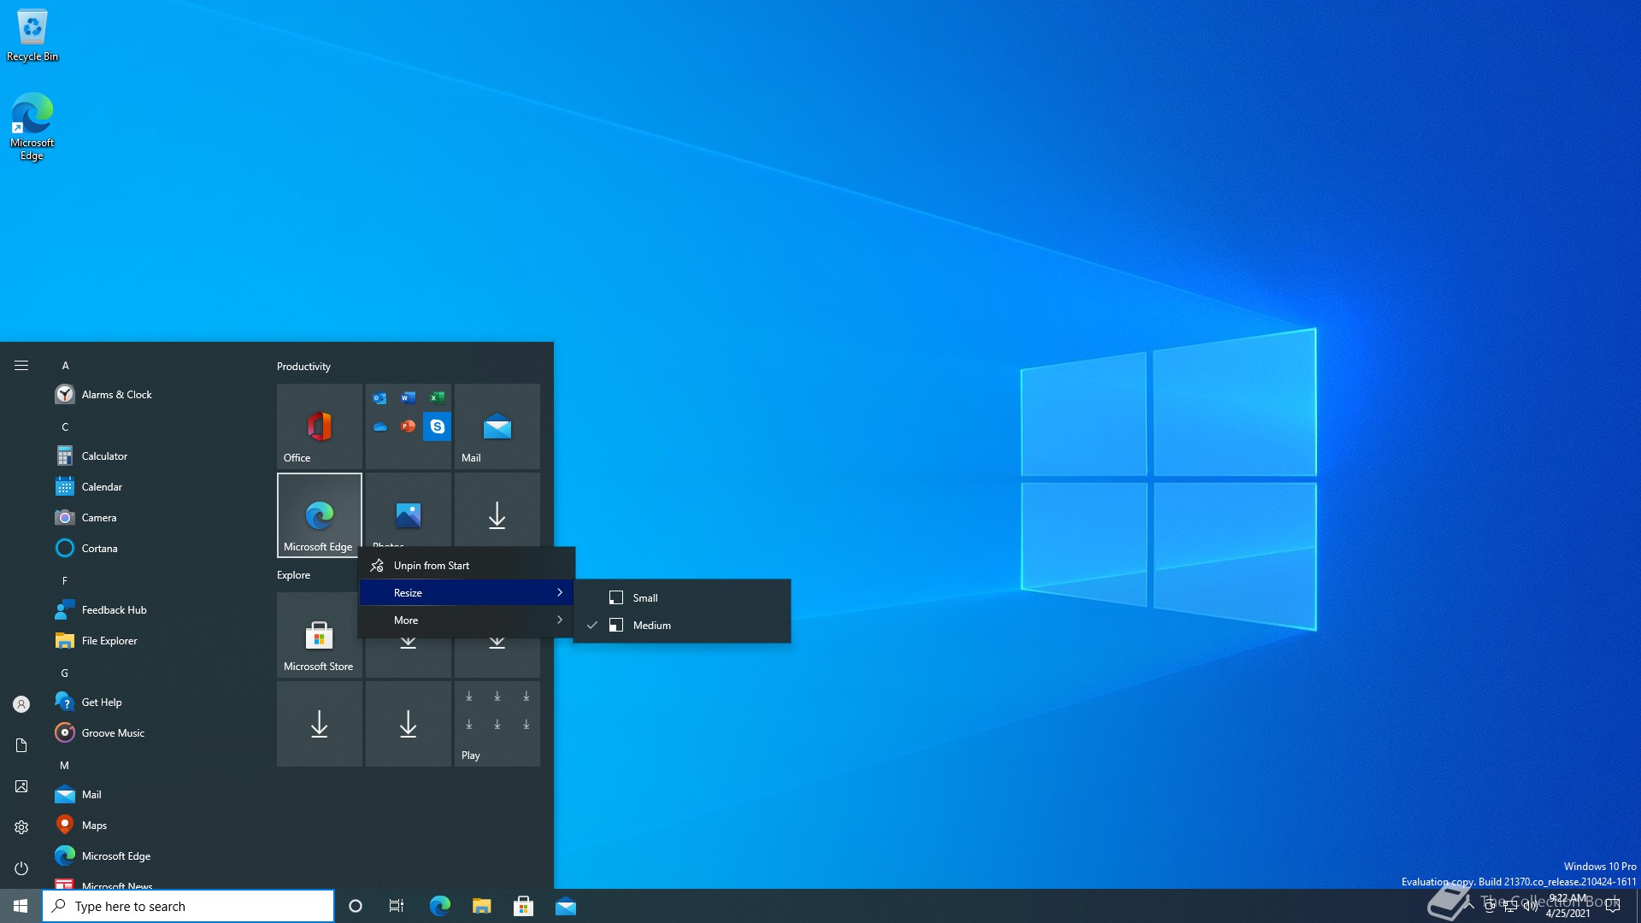The width and height of the screenshot is (1641, 923).
Task: Open the Play folder tile
Action: click(x=497, y=724)
